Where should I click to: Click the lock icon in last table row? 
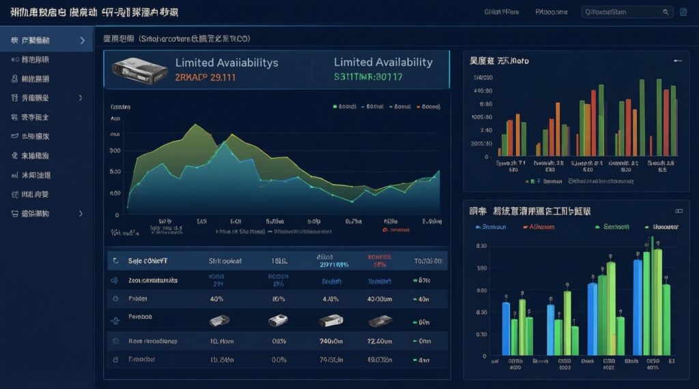coord(115,358)
